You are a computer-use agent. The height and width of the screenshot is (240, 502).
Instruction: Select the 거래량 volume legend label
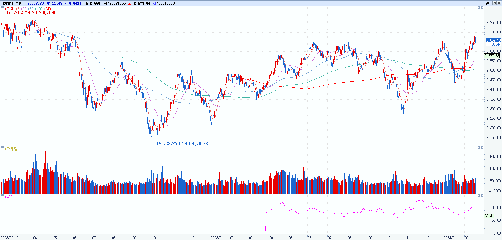tap(12, 149)
